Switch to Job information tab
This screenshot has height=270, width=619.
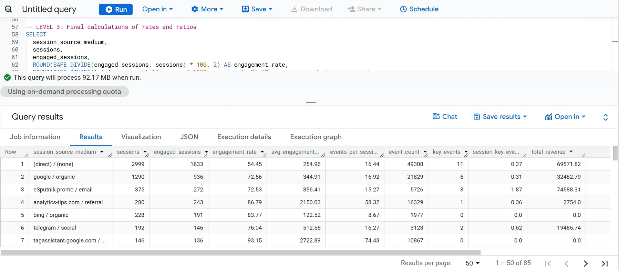(x=35, y=137)
